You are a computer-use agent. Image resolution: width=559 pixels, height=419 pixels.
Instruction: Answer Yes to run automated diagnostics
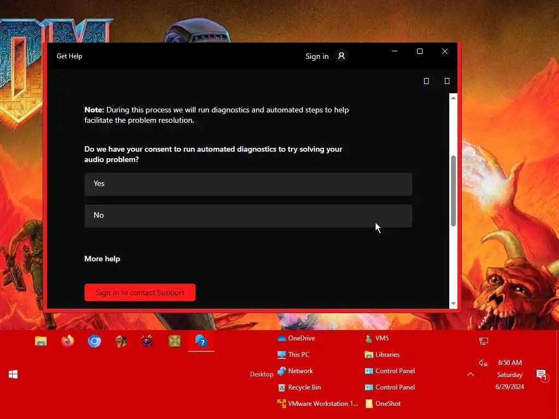click(248, 184)
